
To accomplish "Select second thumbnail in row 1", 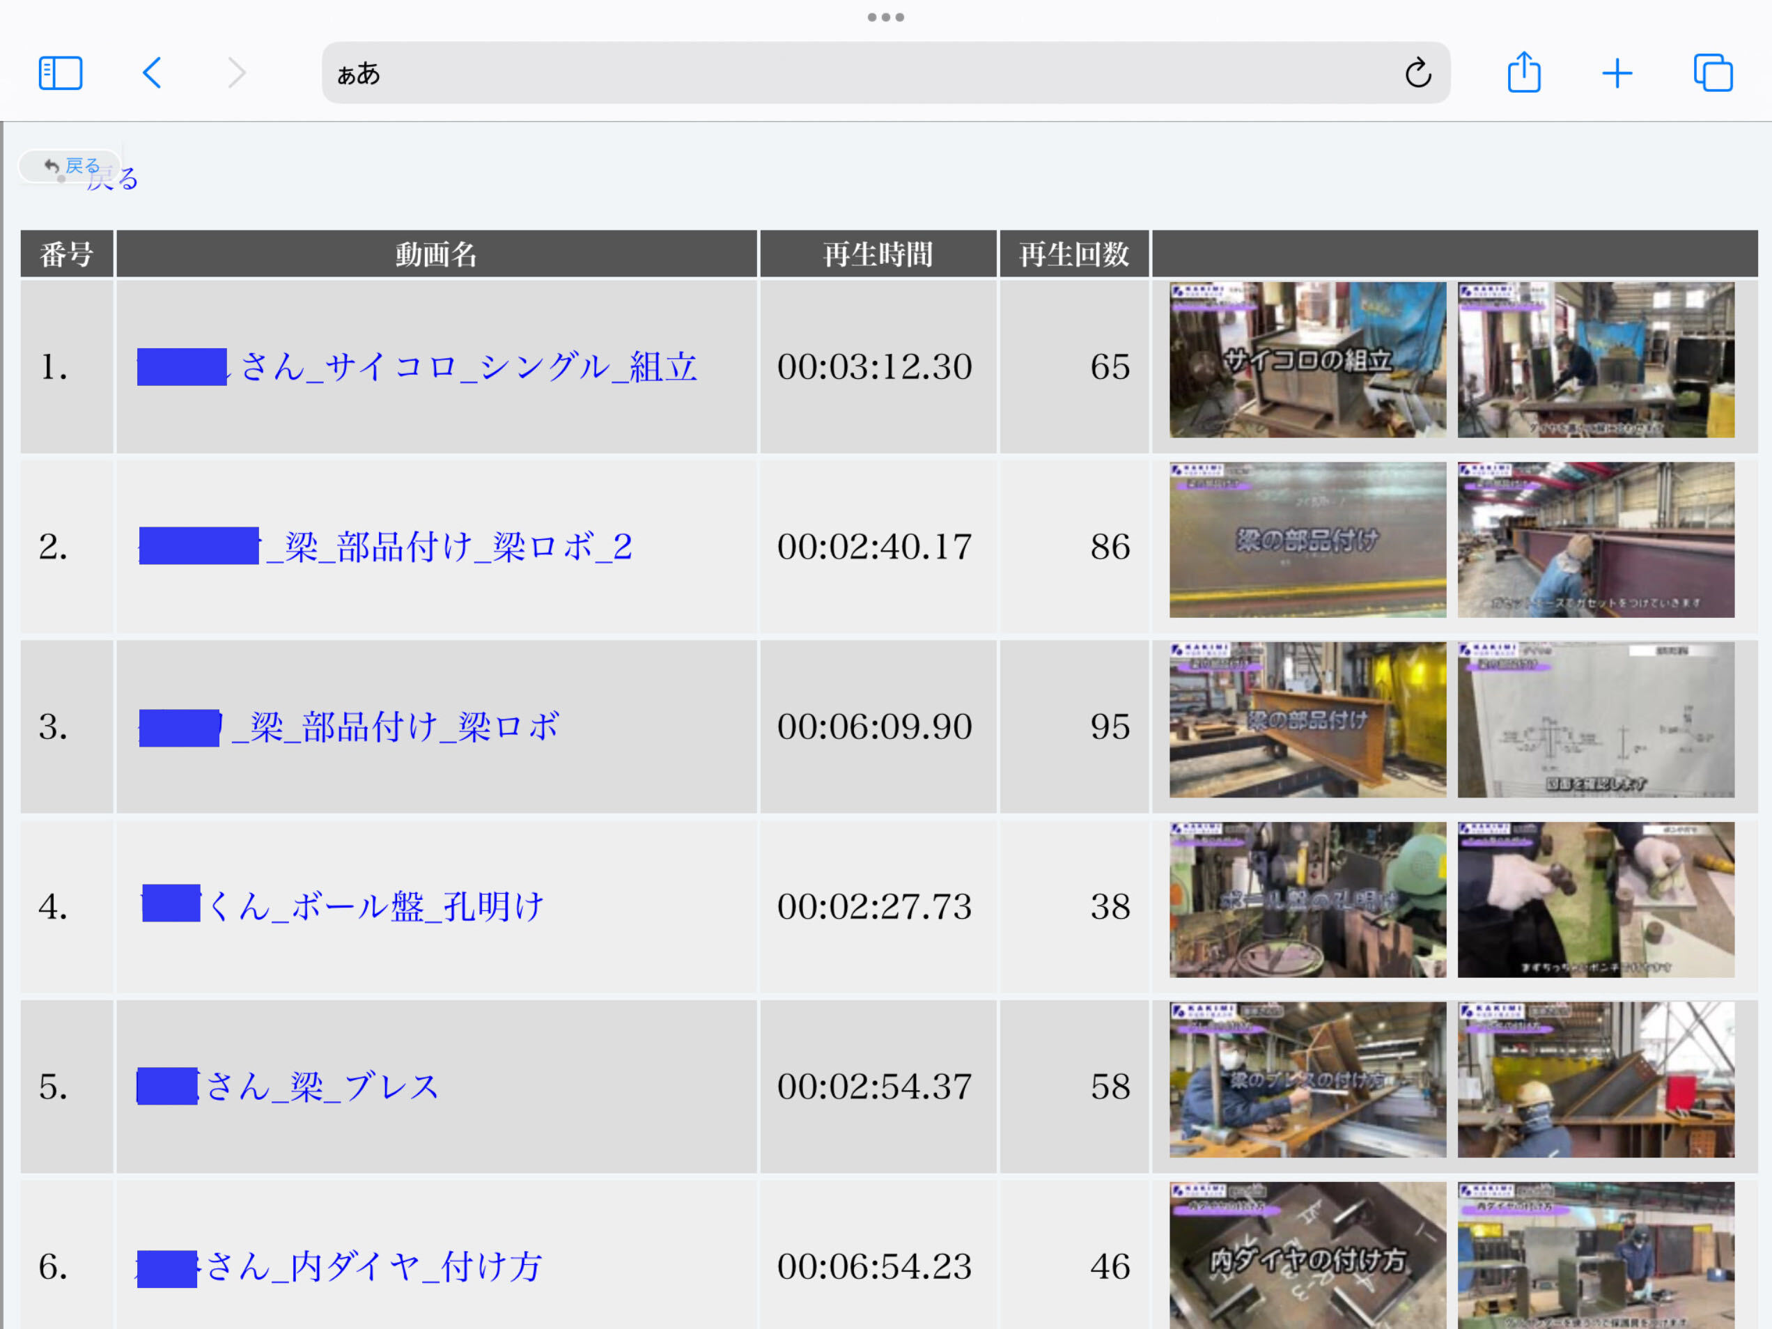I will coord(1596,359).
